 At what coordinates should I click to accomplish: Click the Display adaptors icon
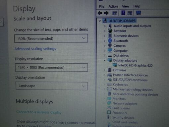(x=110, y=60)
